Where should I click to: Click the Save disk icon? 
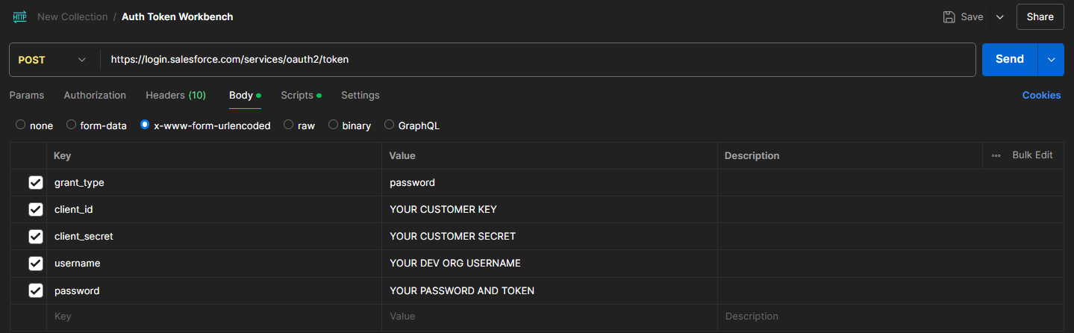coord(949,16)
